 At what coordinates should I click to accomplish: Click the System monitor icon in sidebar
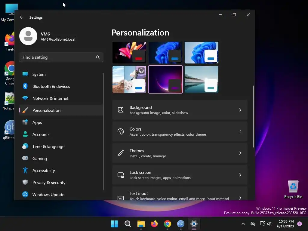click(x=25, y=74)
